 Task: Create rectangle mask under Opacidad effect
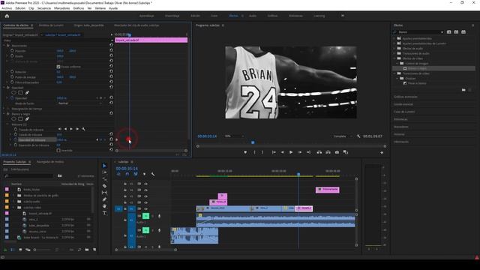click(20, 92)
